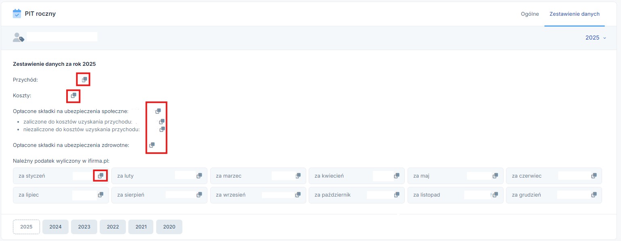Click the PIT roczny calendar icon
The image size is (621, 241).
coord(17,13)
